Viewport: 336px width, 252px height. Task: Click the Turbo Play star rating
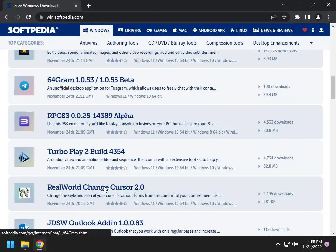point(117,168)
